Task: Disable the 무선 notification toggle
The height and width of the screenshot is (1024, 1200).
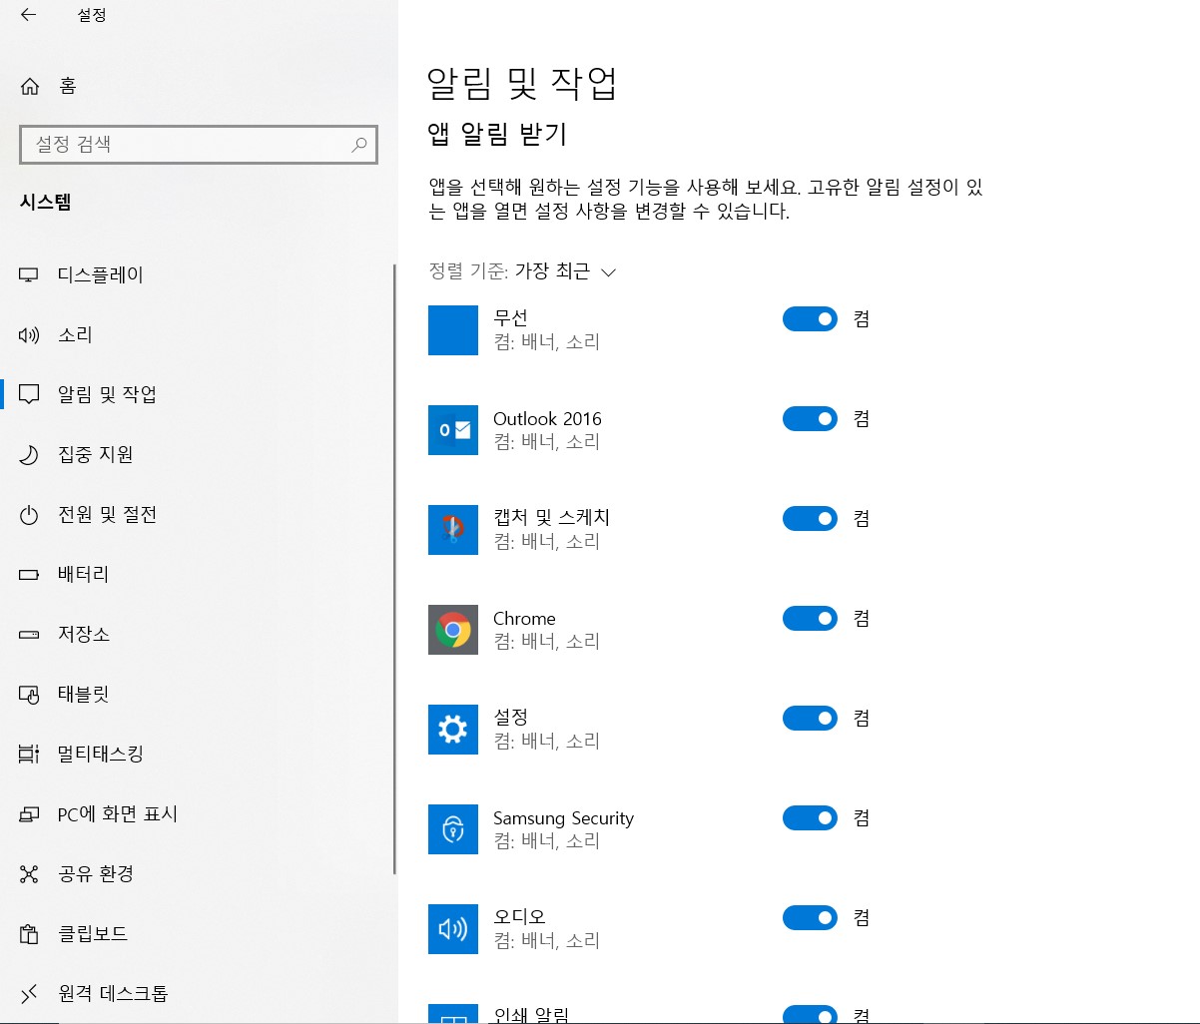Action: pyautogui.click(x=810, y=318)
